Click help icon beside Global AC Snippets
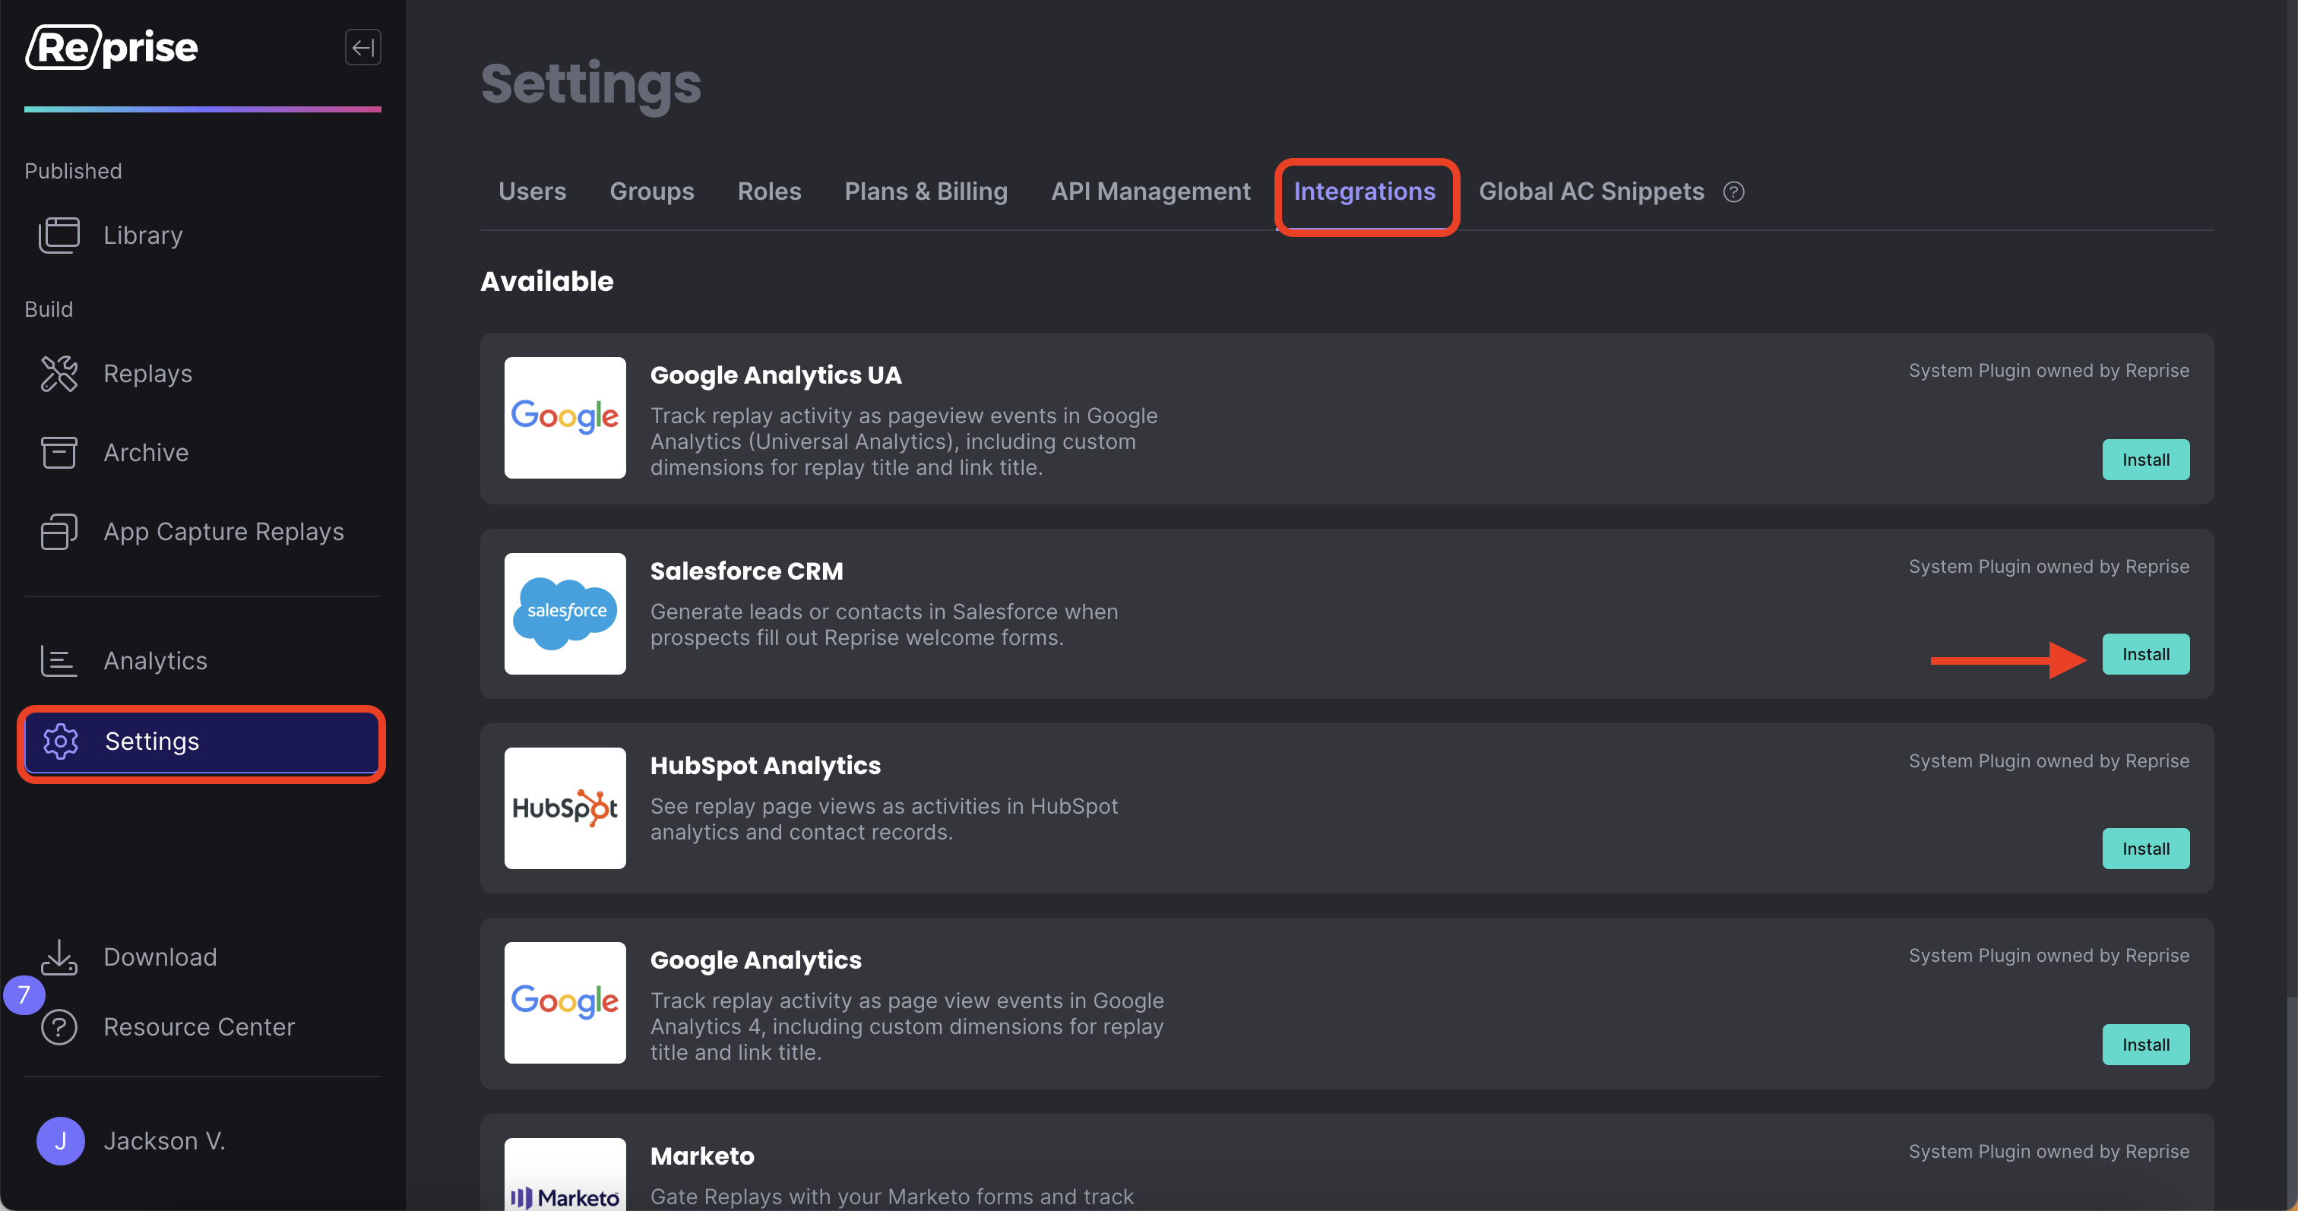Screen dimensions: 2298x1211 (x=1733, y=191)
